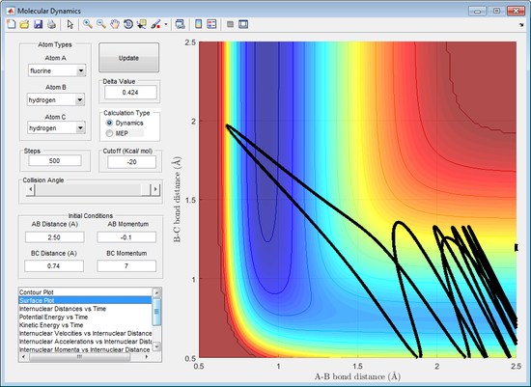Open the Atom B hydrogen dropdown
Image resolution: width=531 pixels, height=387 pixels.
point(56,99)
